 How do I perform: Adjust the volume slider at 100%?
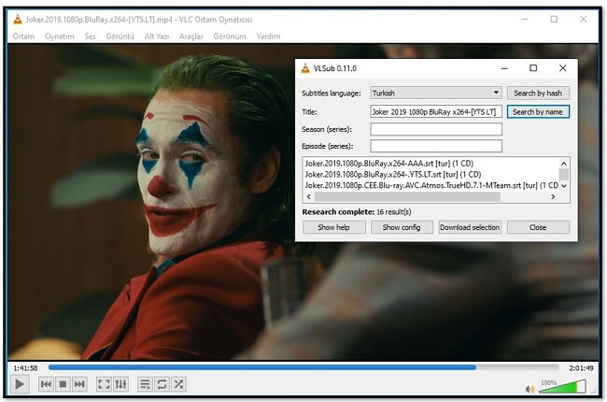[x=562, y=386]
